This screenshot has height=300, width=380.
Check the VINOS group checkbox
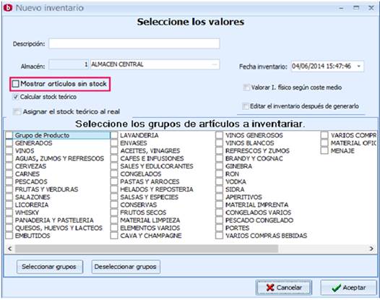coord(9,150)
